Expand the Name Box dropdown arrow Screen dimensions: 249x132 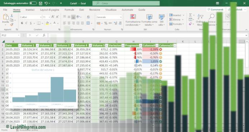(x=19, y=36)
